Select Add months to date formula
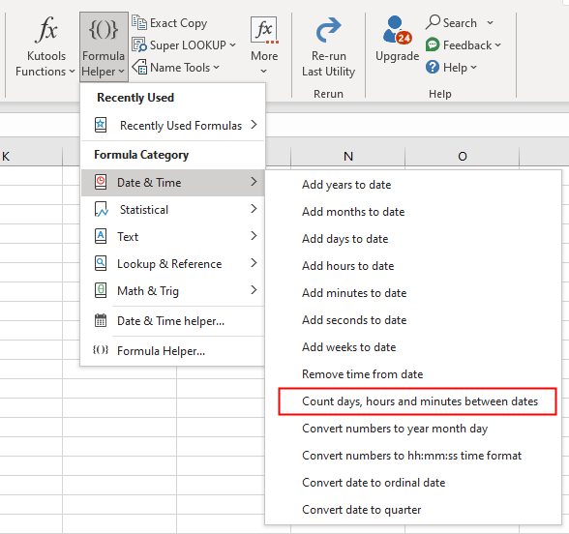Image resolution: width=569 pixels, height=534 pixels. 353,212
